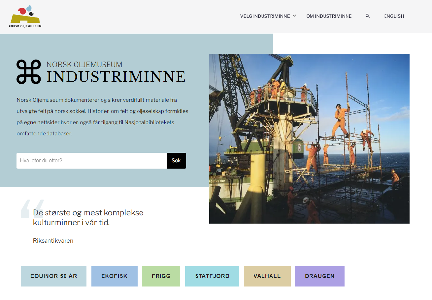The image size is (432, 300).
Task: Go to OM INDUSTRIMINNE page
Action: 329,16
